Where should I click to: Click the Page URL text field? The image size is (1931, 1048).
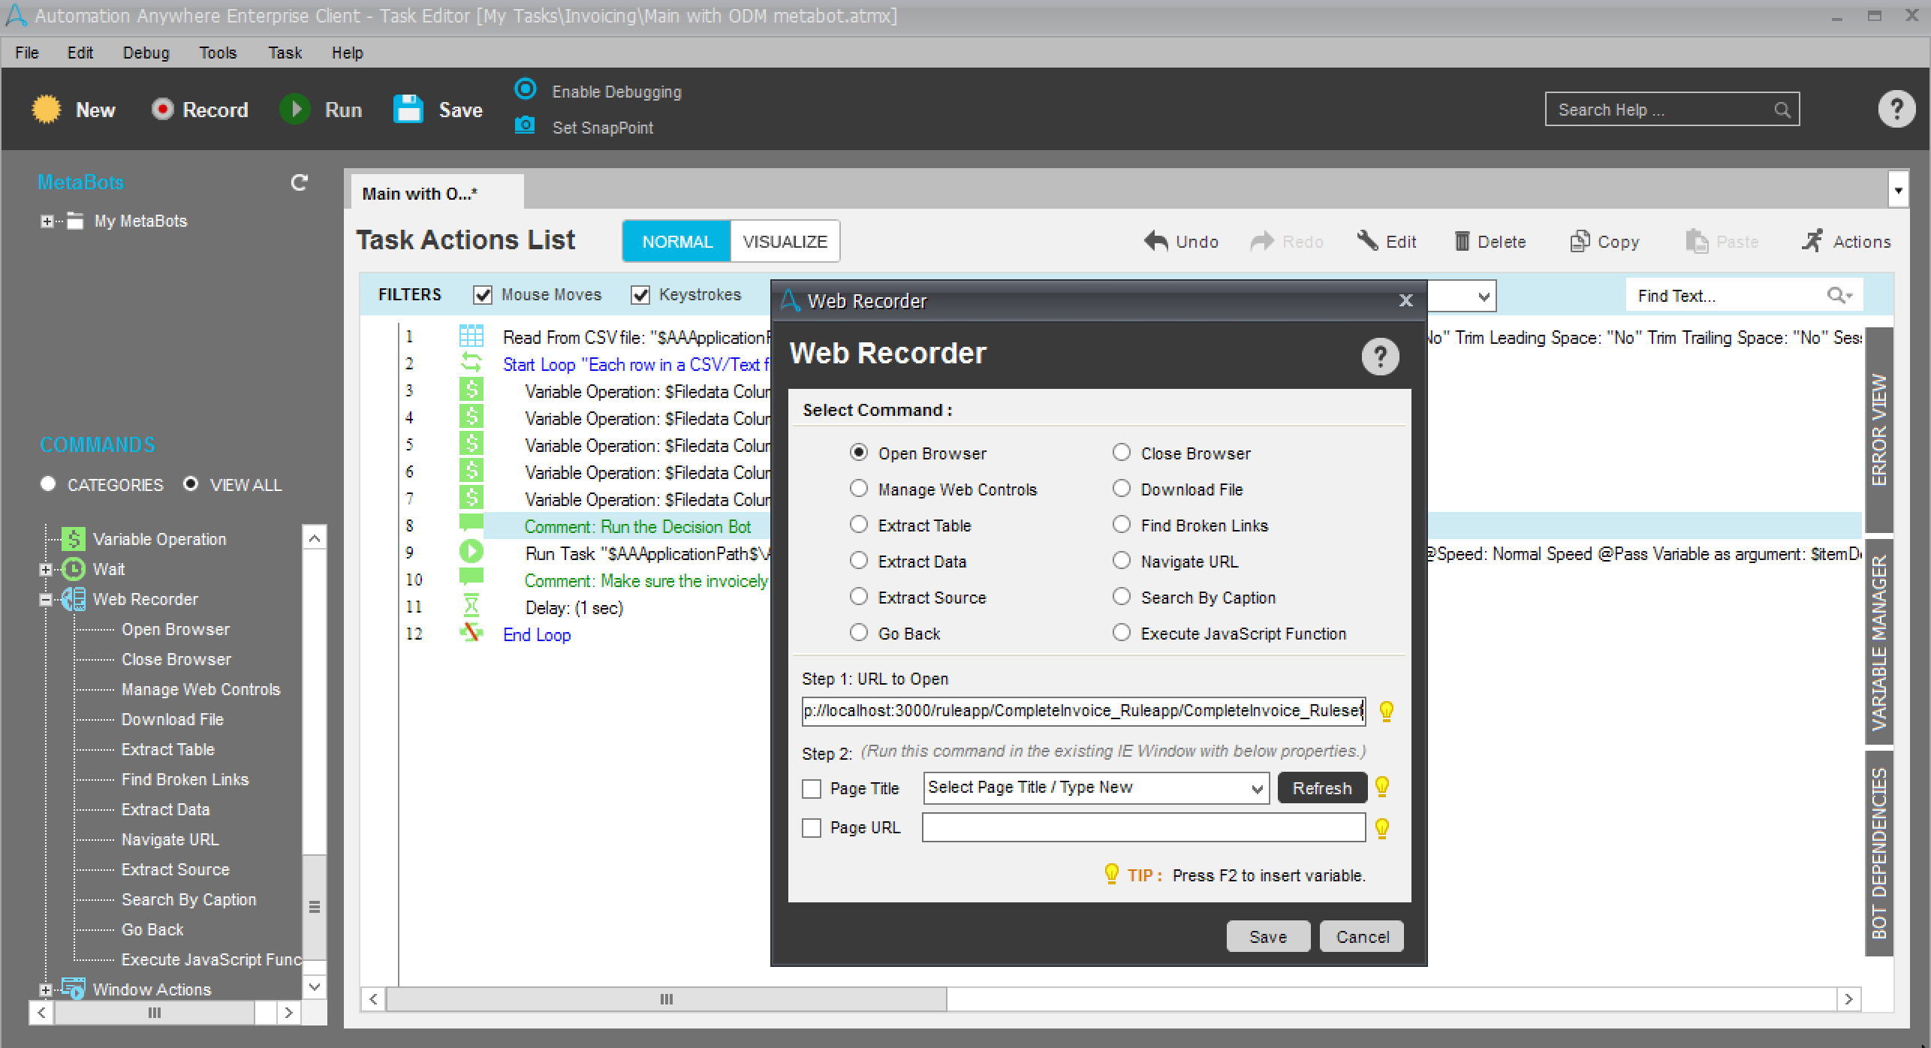[1143, 828]
